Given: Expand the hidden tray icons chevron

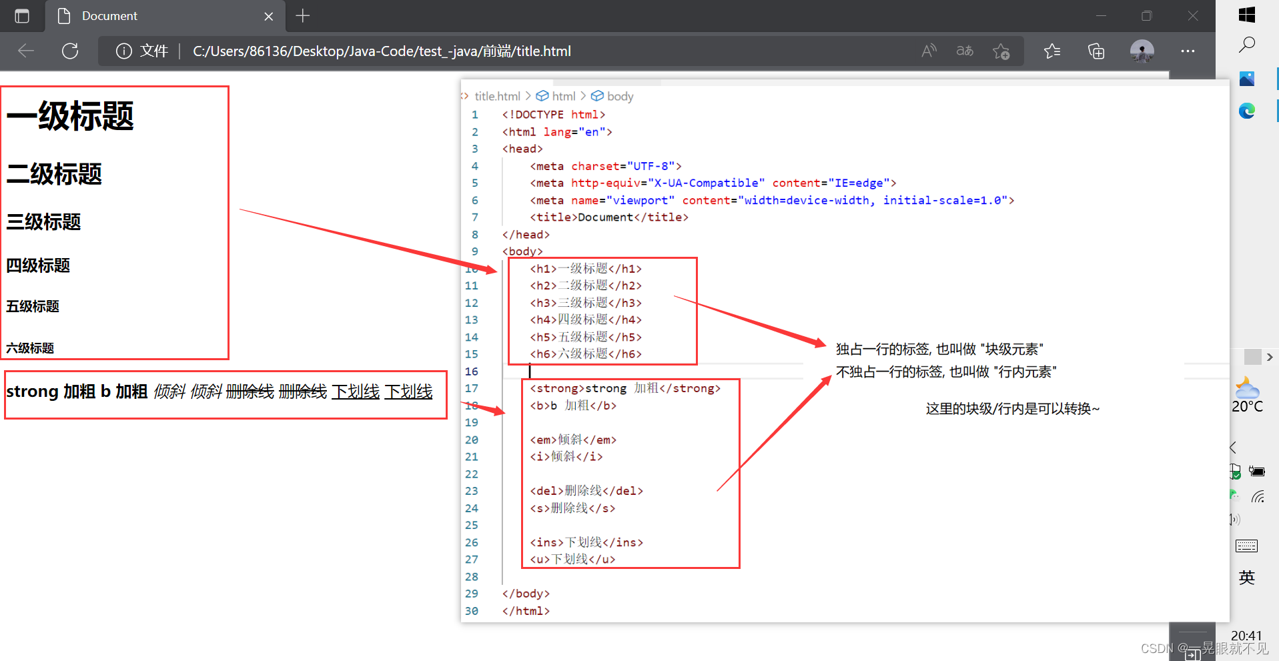Looking at the screenshot, I should (1233, 448).
